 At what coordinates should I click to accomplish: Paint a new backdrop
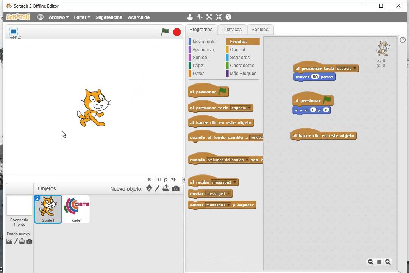(x=16, y=241)
